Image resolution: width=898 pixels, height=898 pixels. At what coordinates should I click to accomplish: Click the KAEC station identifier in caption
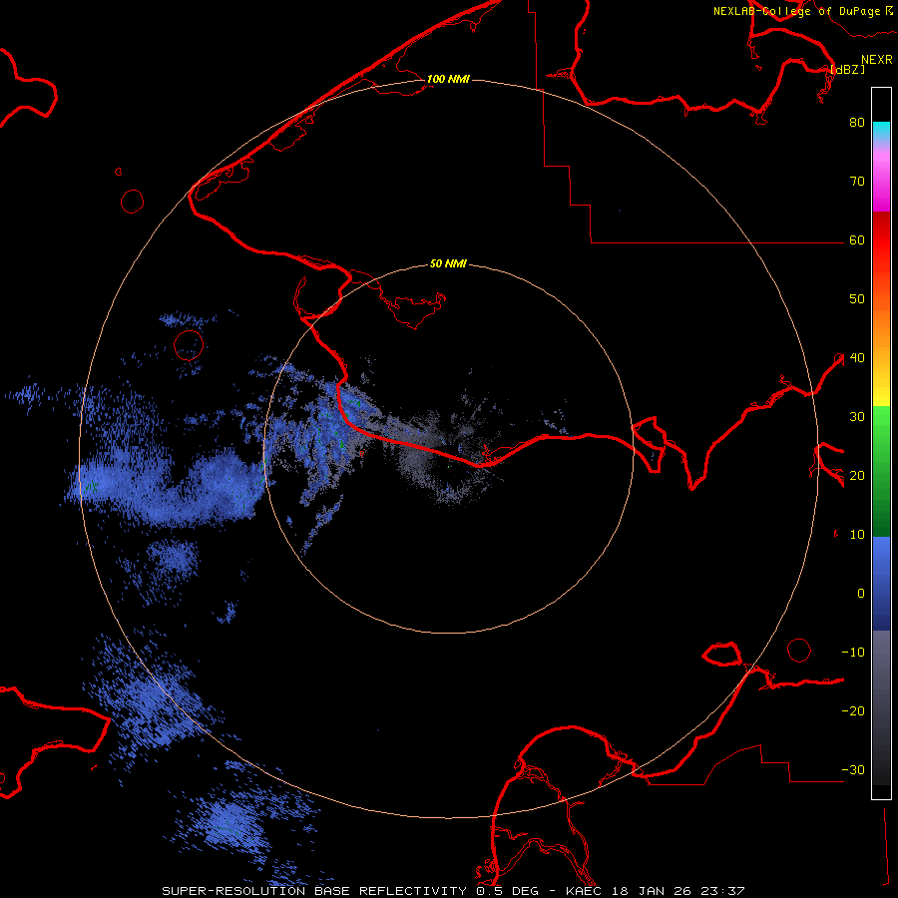point(585,891)
